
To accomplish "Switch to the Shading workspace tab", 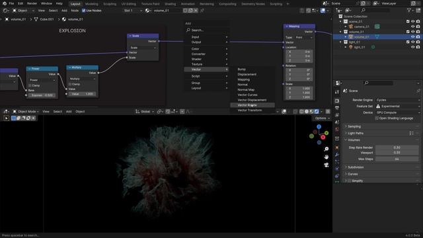I will click(x=171, y=4).
